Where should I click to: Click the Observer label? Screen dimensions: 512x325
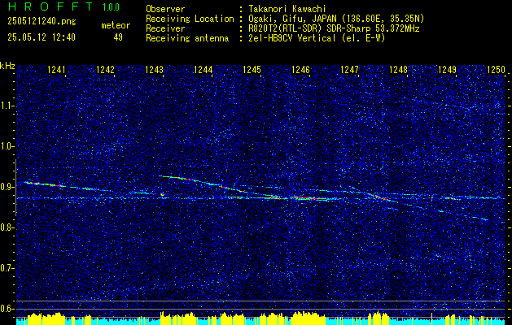point(165,9)
